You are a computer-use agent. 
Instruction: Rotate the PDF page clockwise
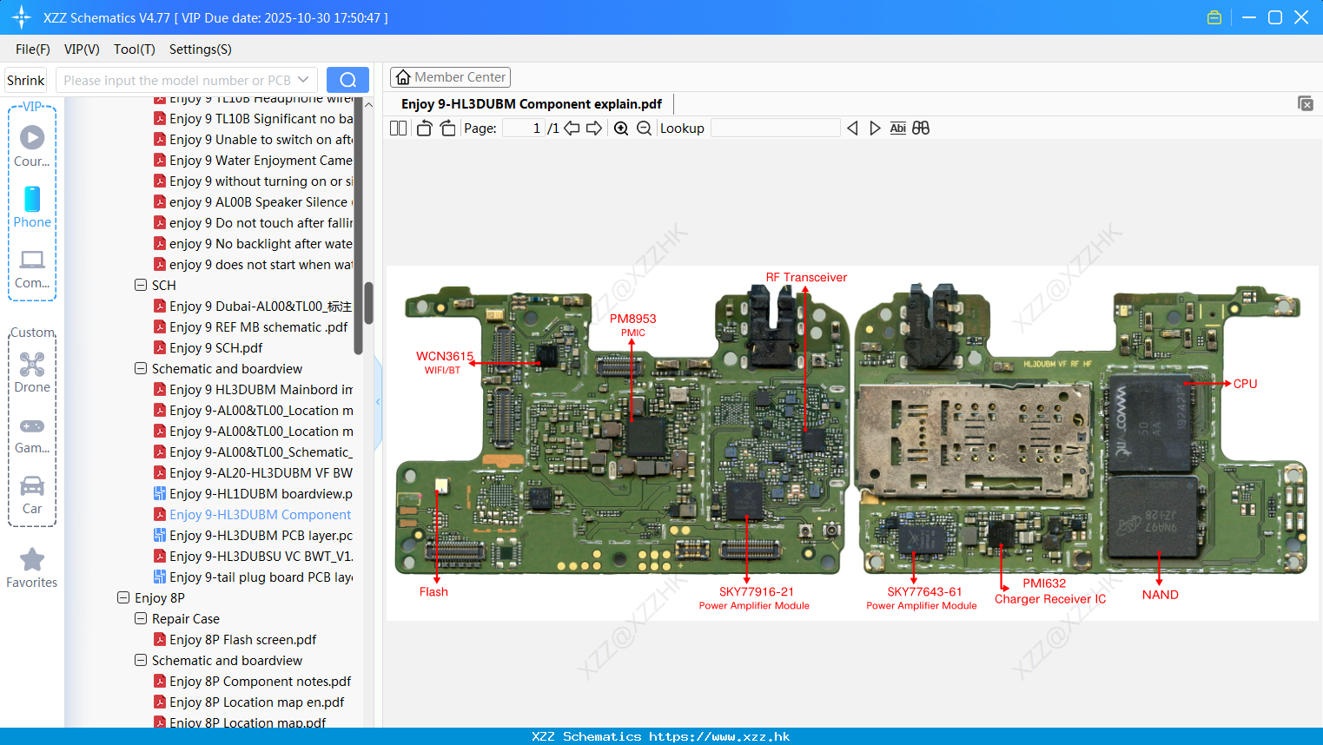click(447, 129)
